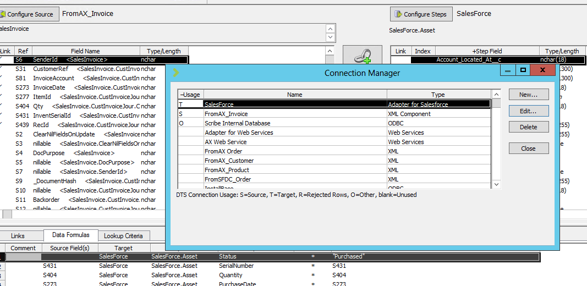This screenshot has width=587, height=286.
Task: Switch to the Data Formulas tab
Action: click(x=71, y=235)
